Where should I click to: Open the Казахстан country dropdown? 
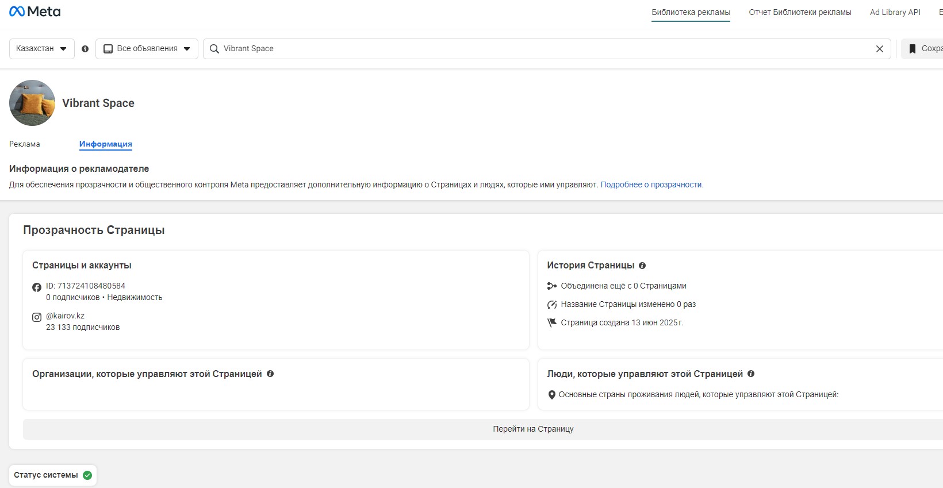click(x=41, y=49)
